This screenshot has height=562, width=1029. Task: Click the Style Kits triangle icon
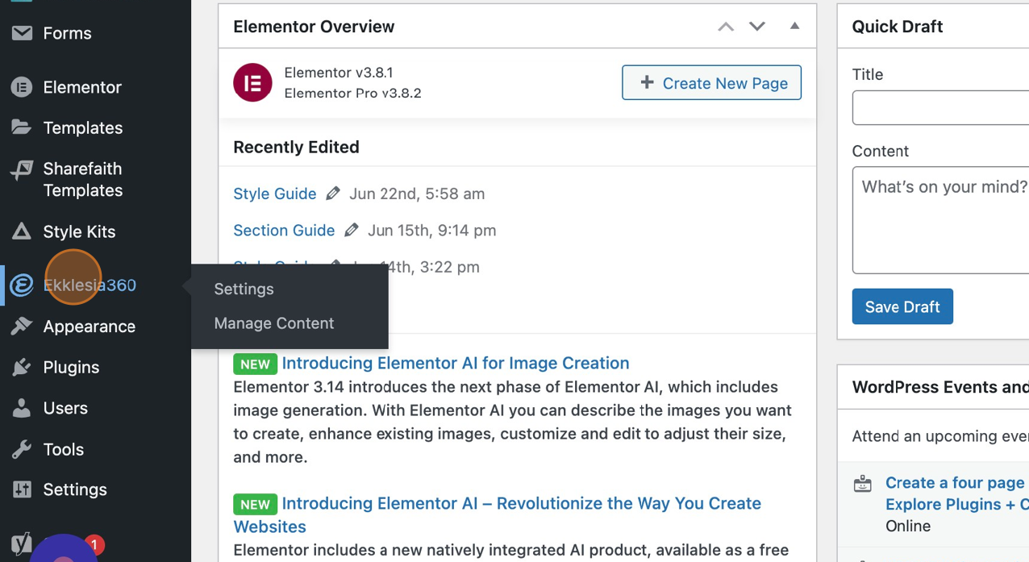point(22,231)
